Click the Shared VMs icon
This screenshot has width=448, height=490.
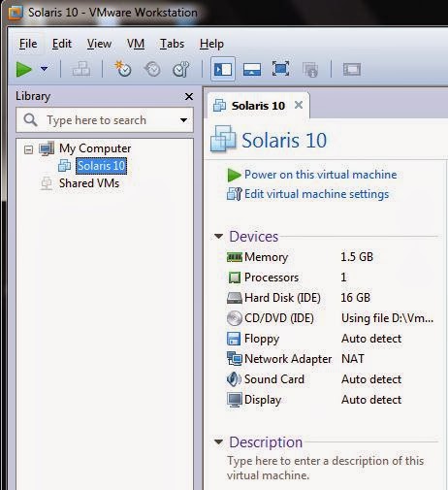47,183
